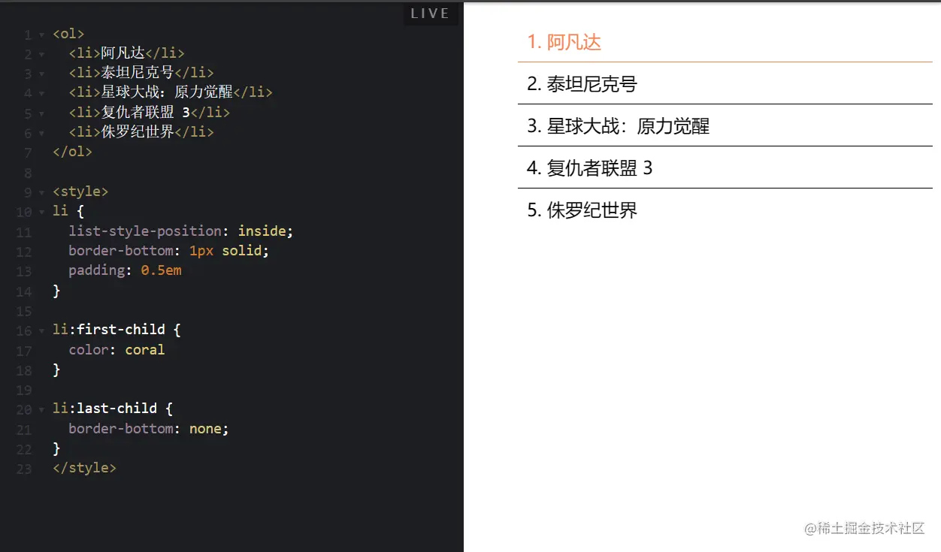The width and height of the screenshot is (941, 552).
Task: Click the closing </ol> tag
Action: coord(72,152)
